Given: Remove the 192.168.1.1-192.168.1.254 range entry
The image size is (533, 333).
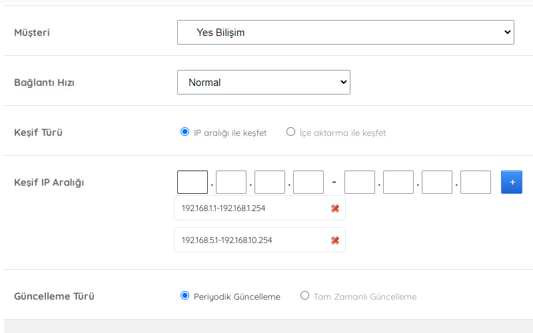Looking at the screenshot, I should click(335, 208).
